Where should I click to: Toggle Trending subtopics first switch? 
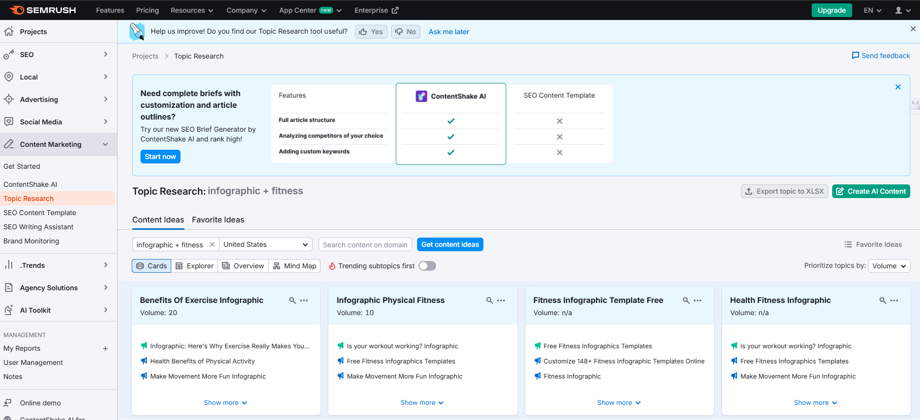coord(427,266)
